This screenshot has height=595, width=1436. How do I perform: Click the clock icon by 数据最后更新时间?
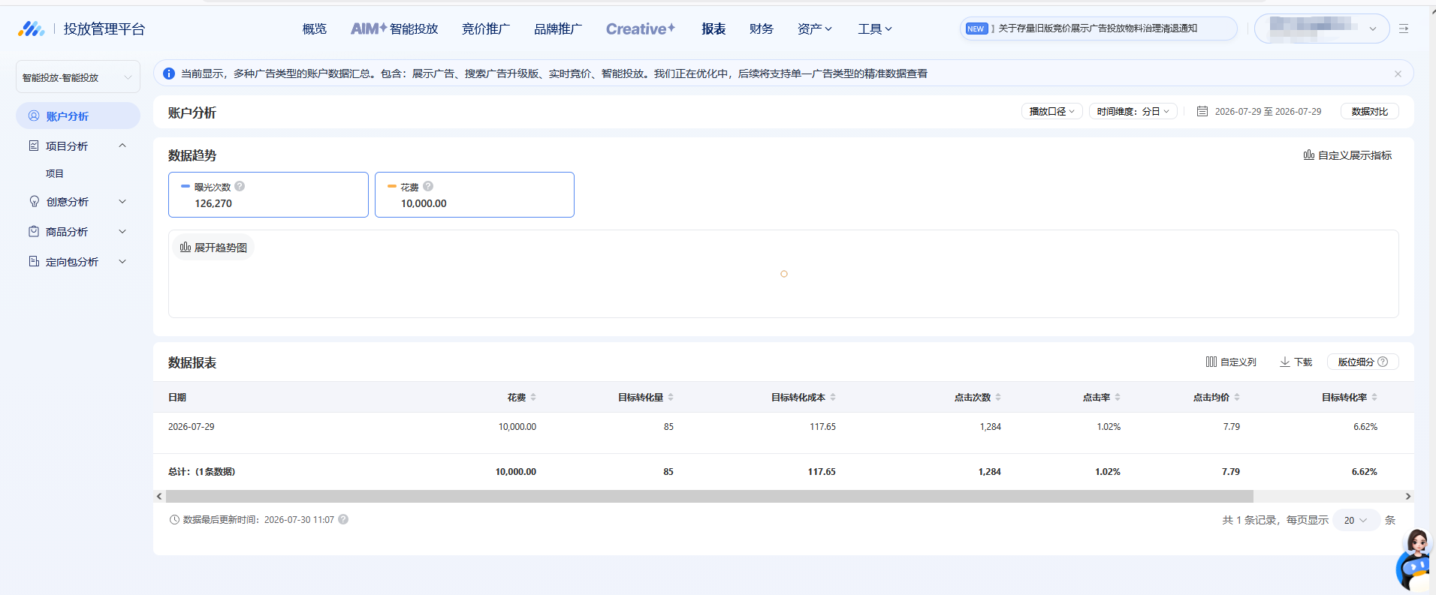[x=174, y=519]
